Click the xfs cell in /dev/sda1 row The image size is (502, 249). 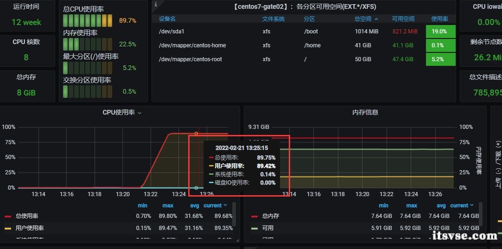[x=267, y=32]
